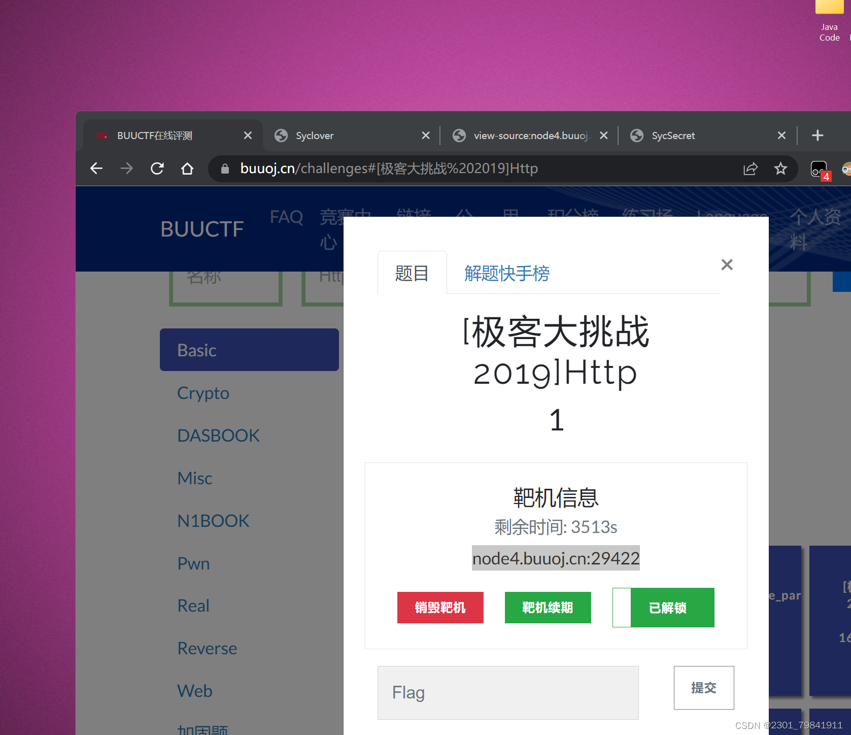
Task: Reload the BUUCTF page
Action: [157, 168]
